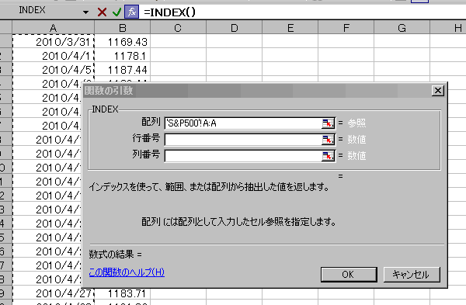
Task: Select column G header
Action: pyautogui.click(x=402, y=28)
